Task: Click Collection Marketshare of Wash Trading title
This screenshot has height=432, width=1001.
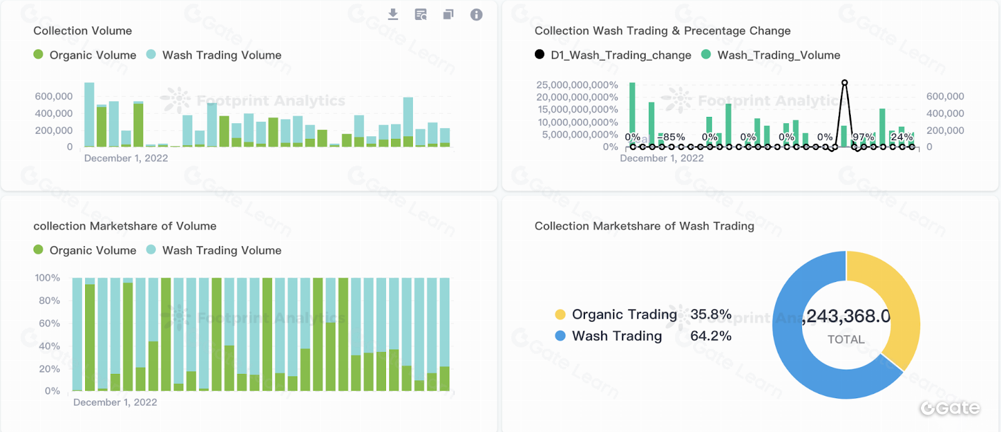Action: (644, 226)
